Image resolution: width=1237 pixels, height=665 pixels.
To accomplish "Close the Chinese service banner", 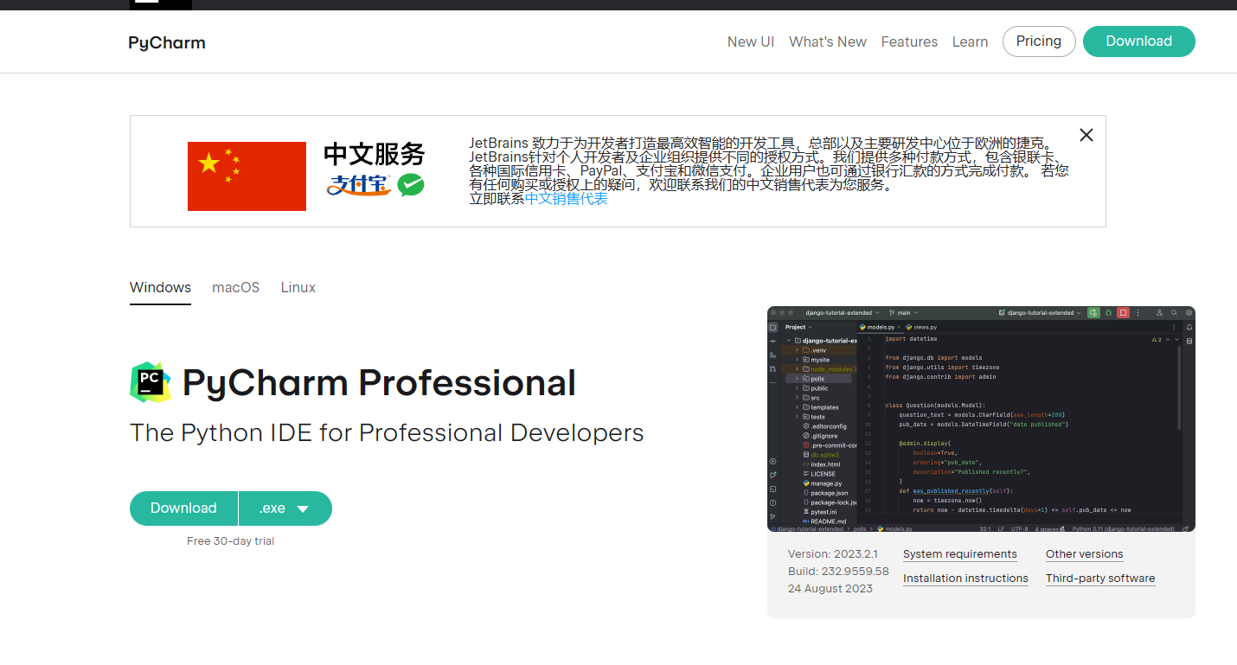I will click(1086, 135).
